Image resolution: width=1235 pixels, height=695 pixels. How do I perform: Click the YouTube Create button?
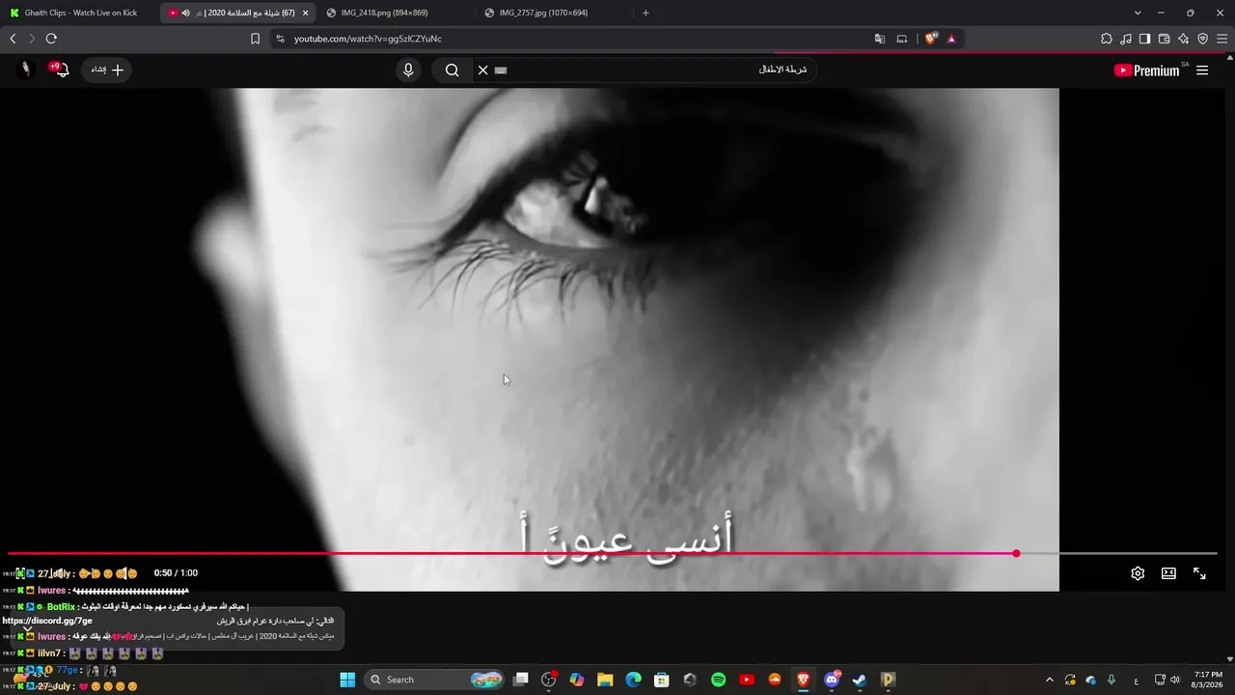(107, 69)
